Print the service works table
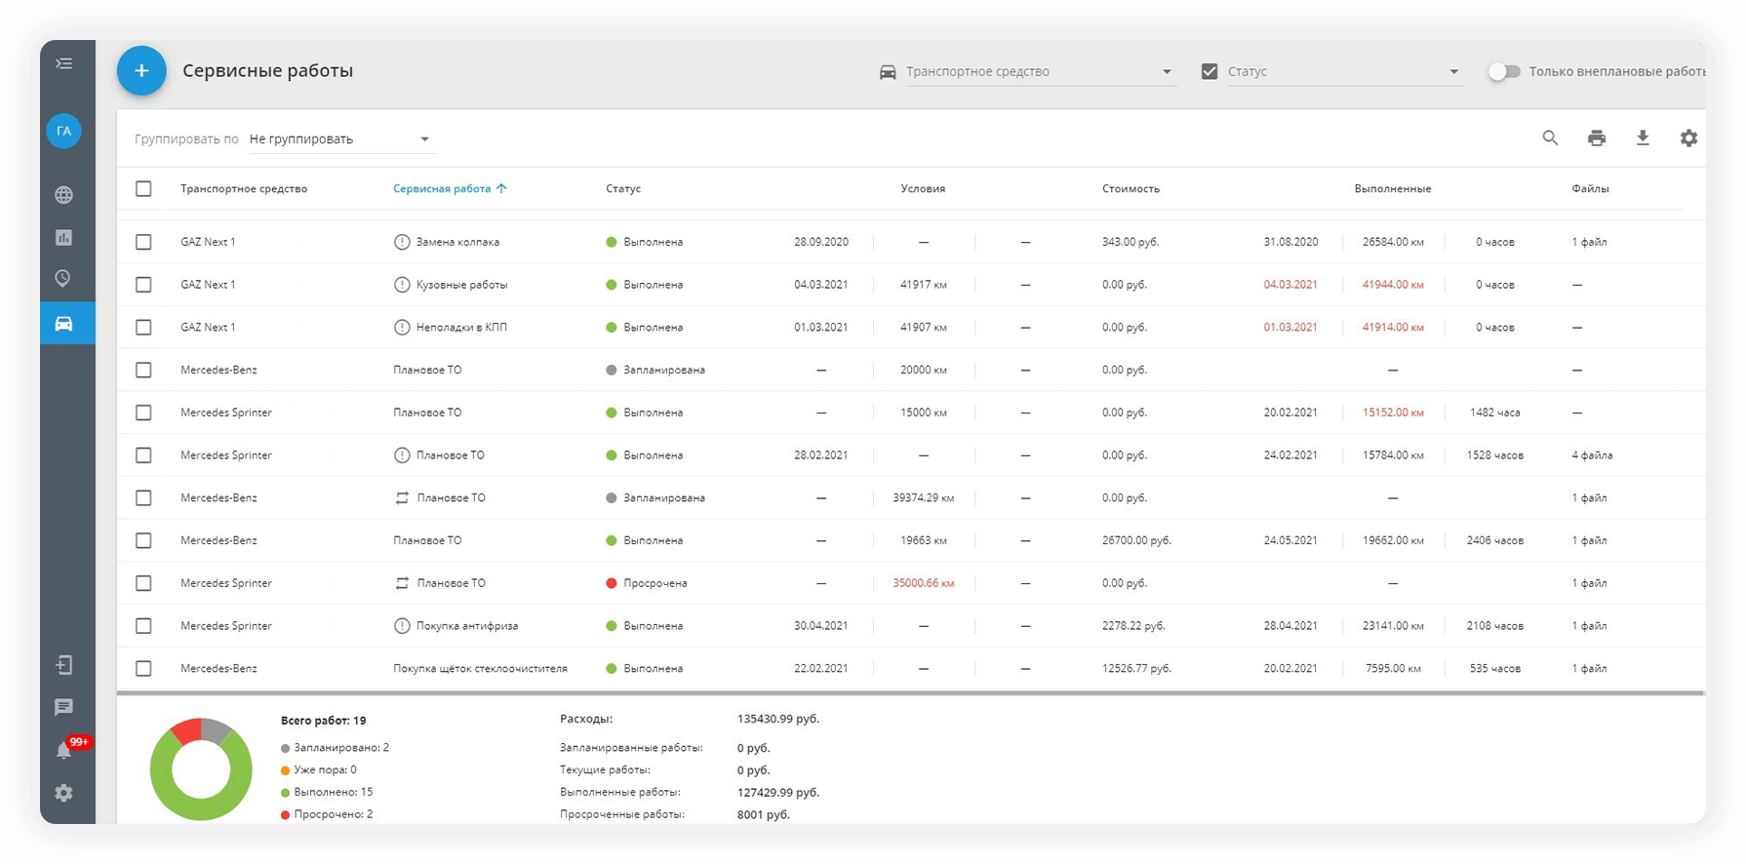 pos(1597,138)
